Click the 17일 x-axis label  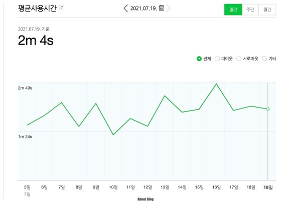click(234, 187)
